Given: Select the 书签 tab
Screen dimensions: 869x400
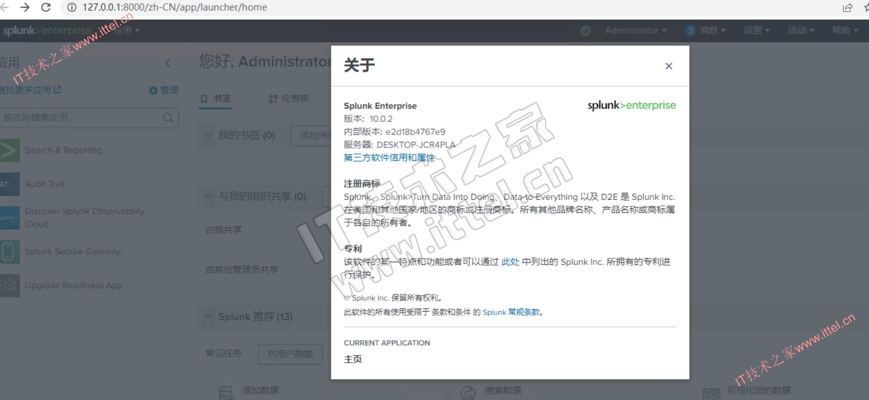Looking at the screenshot, I should [x=216, y=98].
